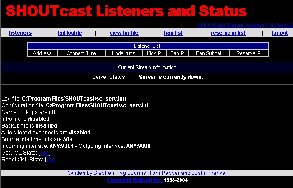293x188 pixels.
Task: Open the listeners page link
Action: coord(21,33)
